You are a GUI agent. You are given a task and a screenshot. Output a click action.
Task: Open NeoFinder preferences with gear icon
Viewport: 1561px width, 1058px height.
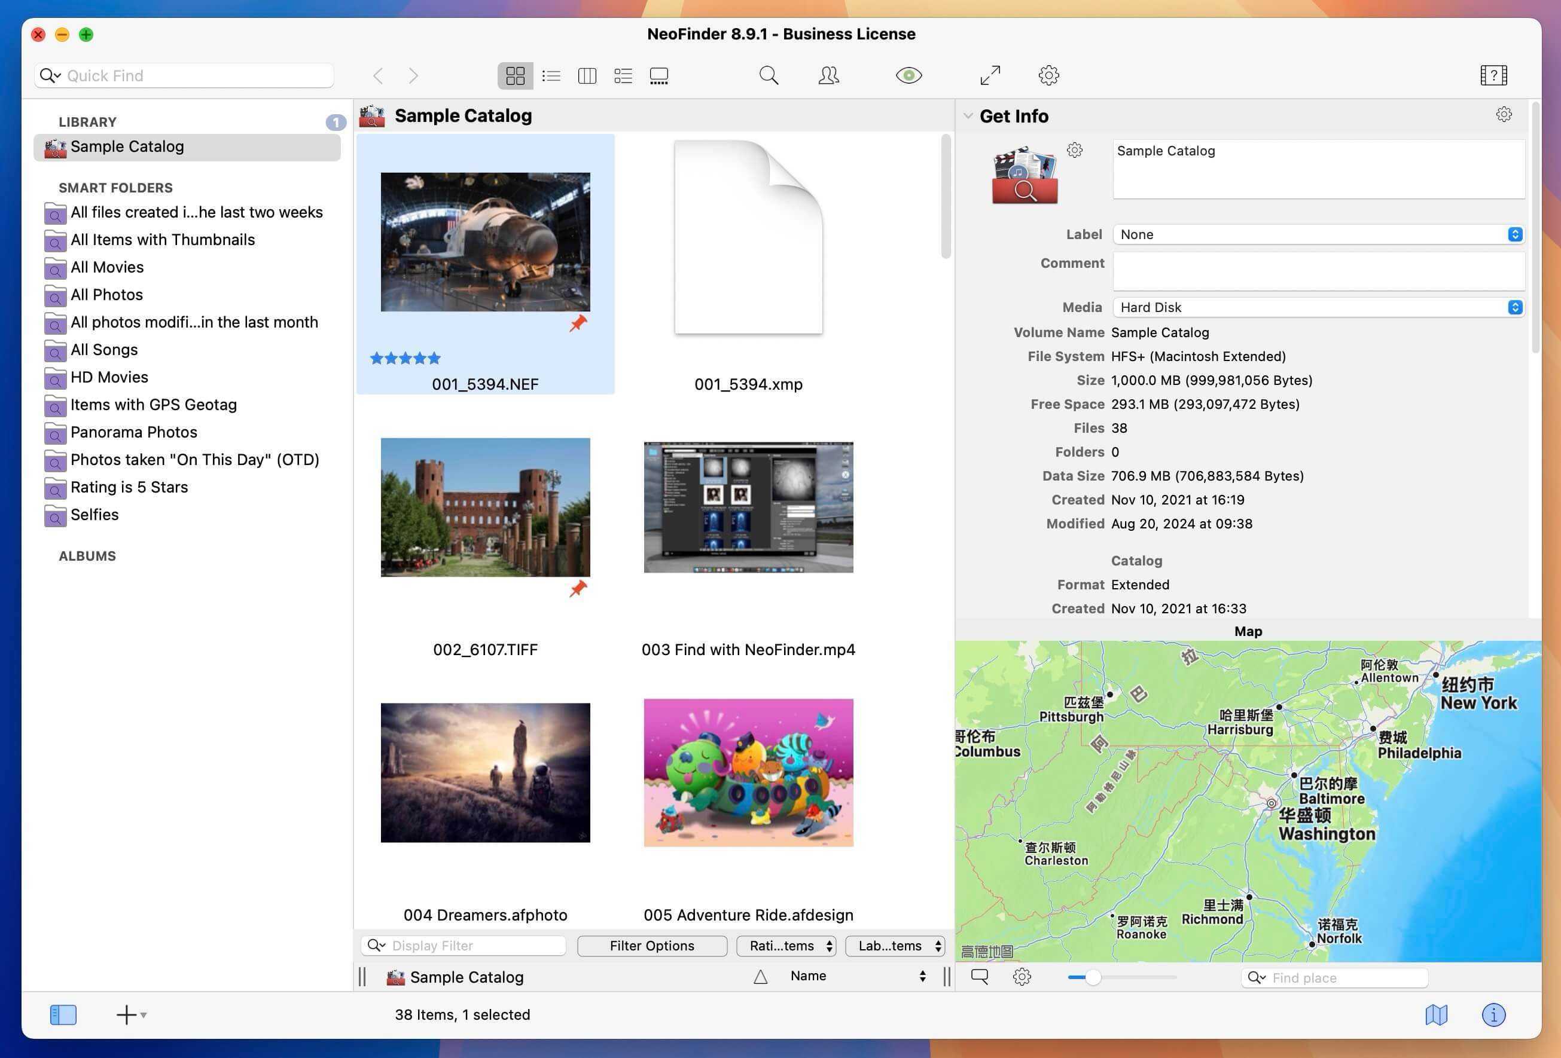coord(1048,75)
